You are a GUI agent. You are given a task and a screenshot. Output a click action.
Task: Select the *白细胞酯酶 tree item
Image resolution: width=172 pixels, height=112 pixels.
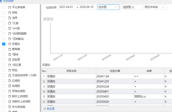click(x=19, y=34)
